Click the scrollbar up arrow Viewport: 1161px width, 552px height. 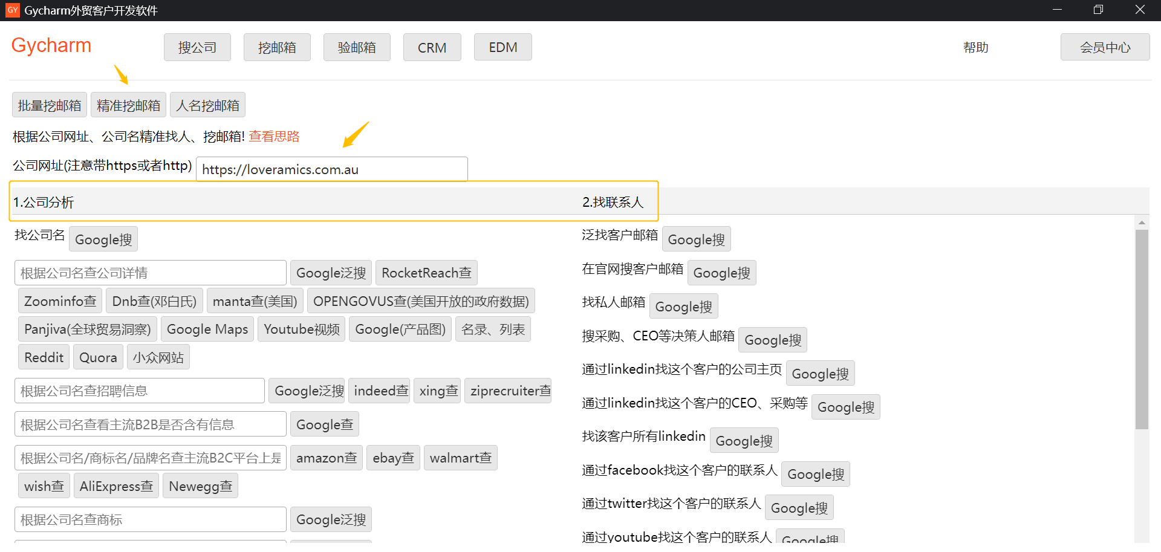coord(1142,223)
